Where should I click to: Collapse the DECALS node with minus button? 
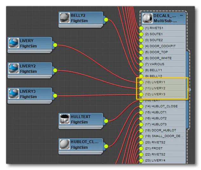[181, 15]
